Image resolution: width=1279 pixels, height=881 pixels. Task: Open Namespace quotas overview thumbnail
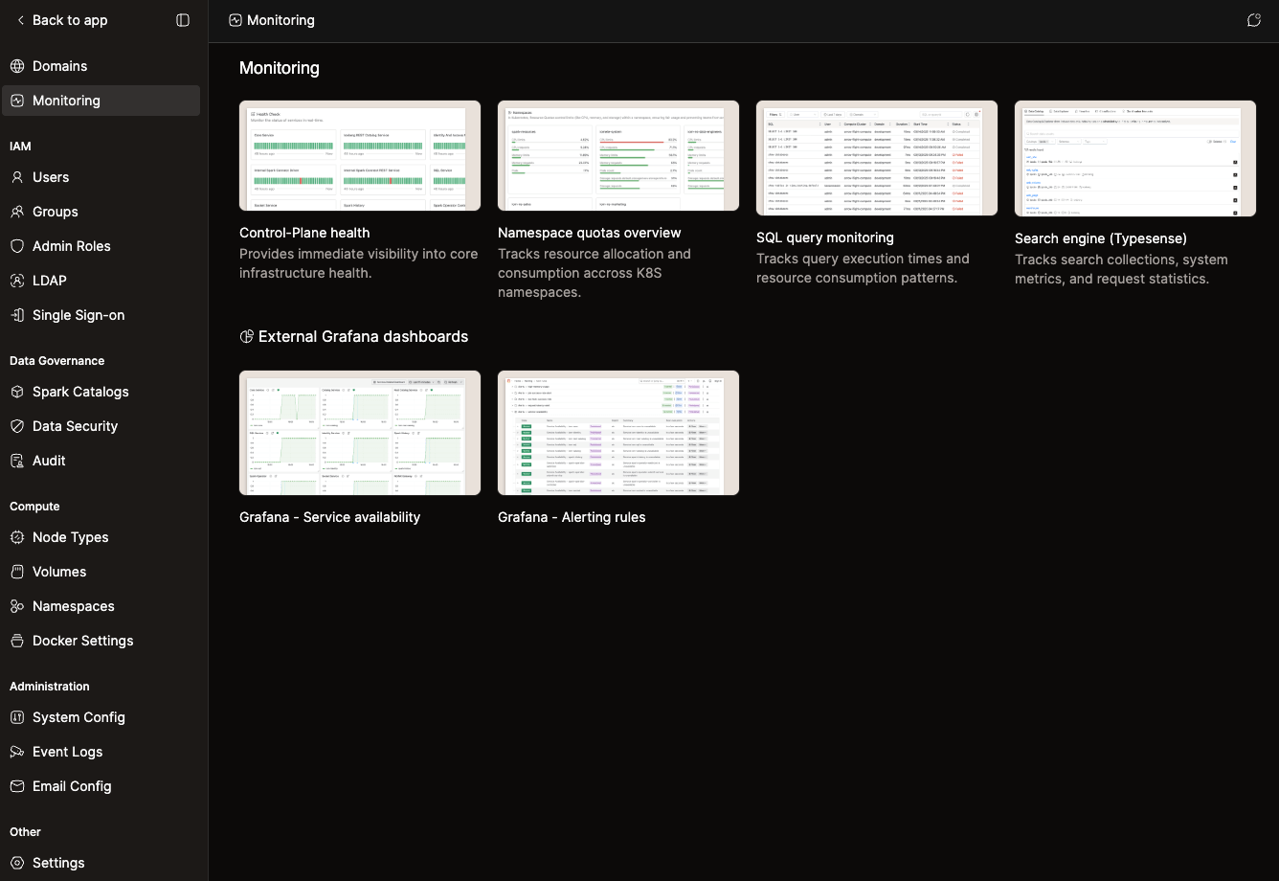coord(618,155)
